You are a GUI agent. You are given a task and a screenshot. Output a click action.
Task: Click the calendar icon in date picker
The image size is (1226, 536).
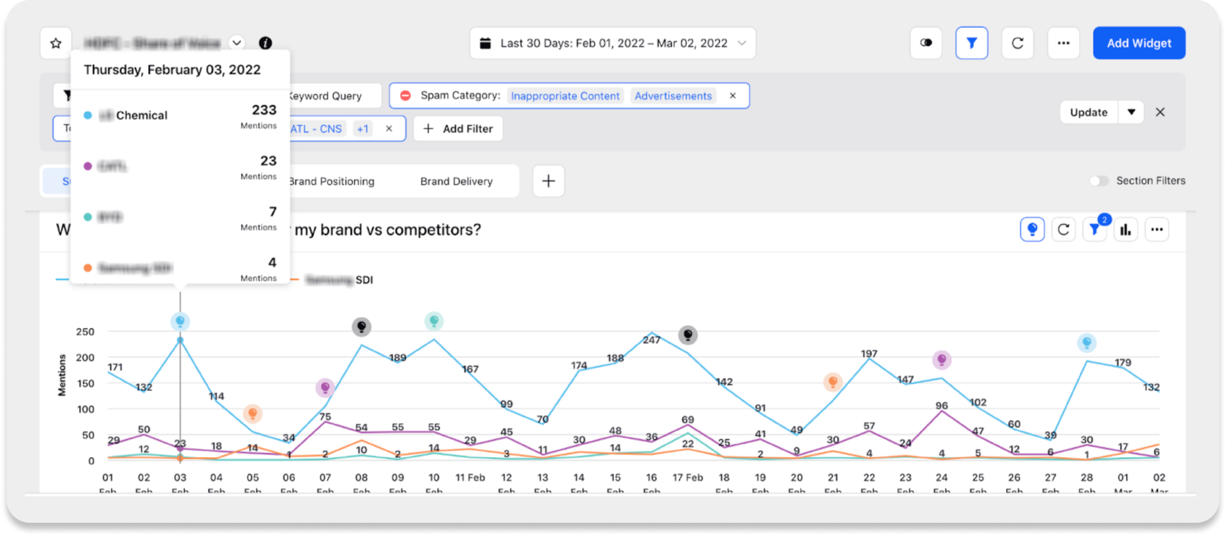click(x=485, y=43)
